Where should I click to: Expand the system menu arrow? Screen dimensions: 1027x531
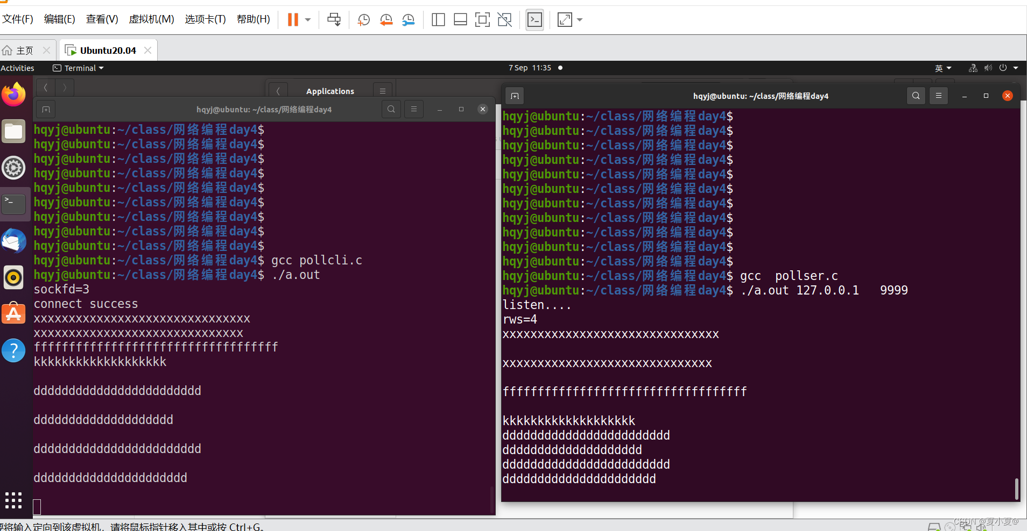click(1016, 68)
